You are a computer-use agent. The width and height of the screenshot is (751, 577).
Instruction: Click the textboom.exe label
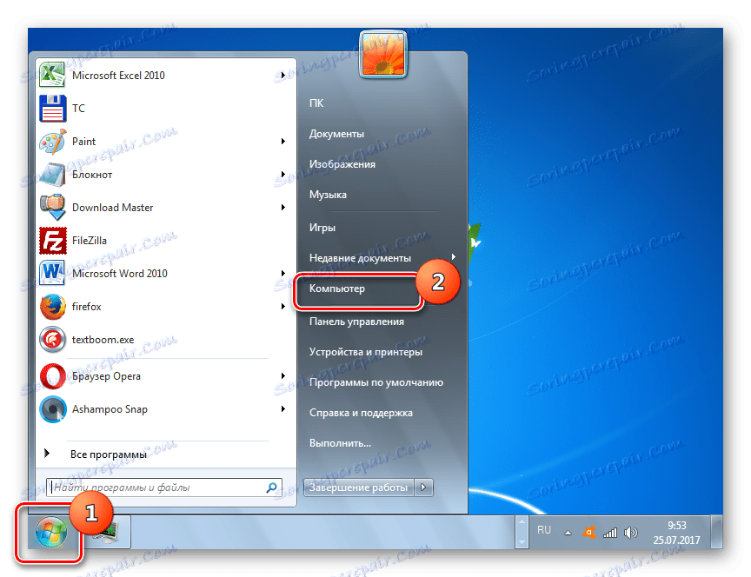coord(103,340)
